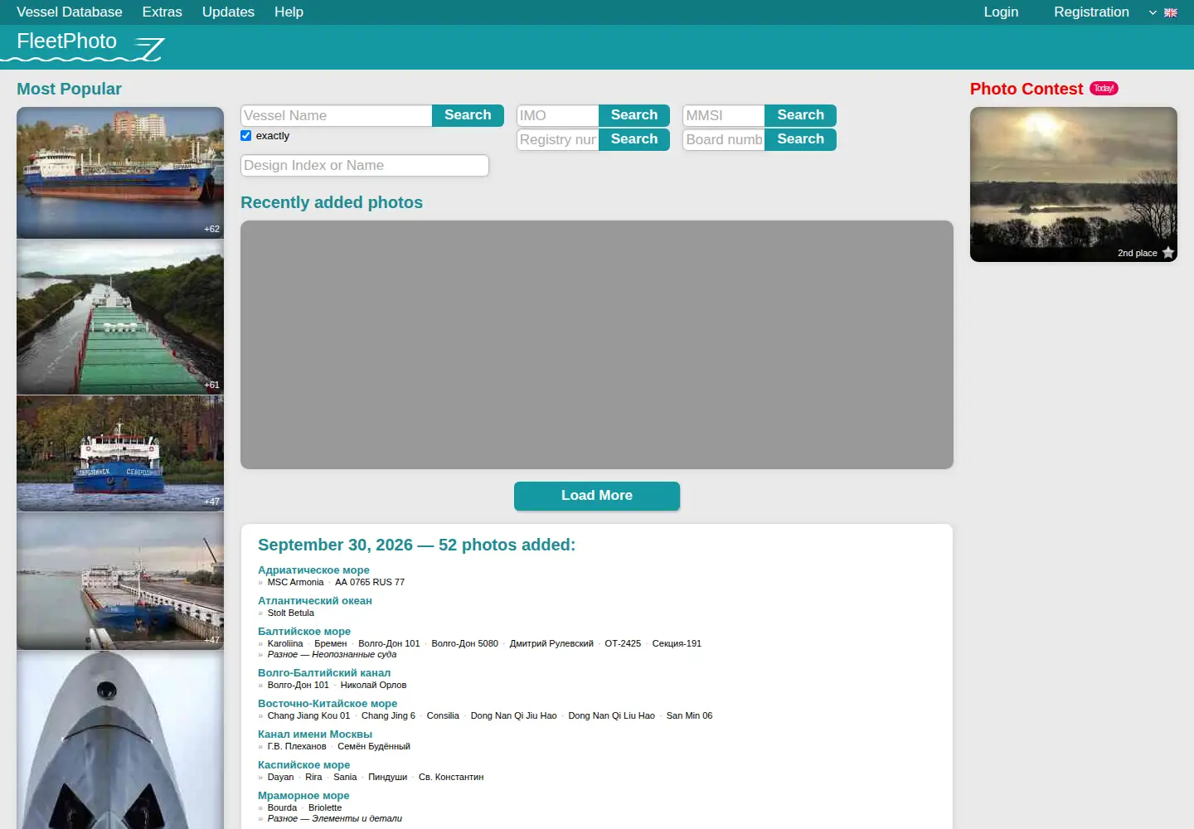Open the Dong Nan Qi Jiu Hao link
Screen dimensions: 1194x829
[513, 715]
